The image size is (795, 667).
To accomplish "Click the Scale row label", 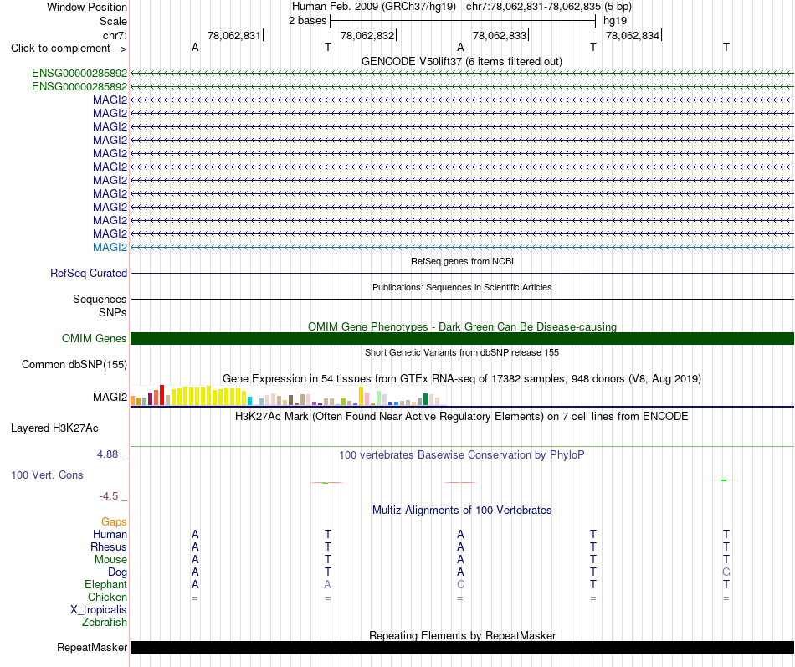I will [113, 21].
